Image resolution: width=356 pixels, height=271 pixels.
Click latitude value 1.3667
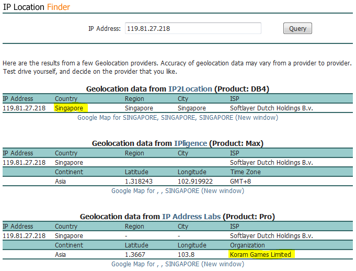pos(135,255)
